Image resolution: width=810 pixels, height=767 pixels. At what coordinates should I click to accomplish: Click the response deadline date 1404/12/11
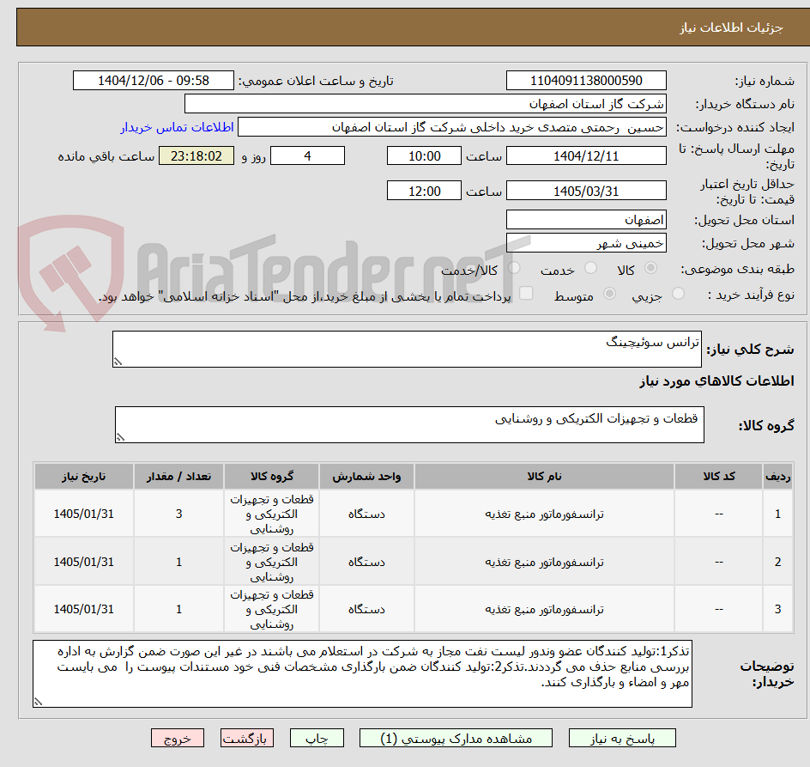pyautogui.click(x=586, y=155)
